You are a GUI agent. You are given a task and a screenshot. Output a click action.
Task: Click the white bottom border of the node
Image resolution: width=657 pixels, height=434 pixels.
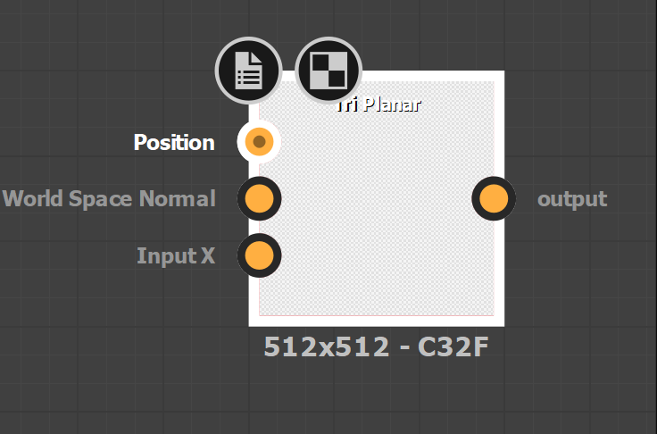[x=376, y=321]
